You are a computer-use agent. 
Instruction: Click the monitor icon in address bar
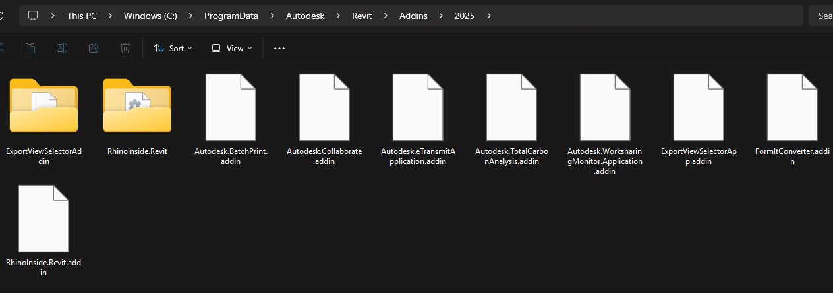(x=33, y=16)
